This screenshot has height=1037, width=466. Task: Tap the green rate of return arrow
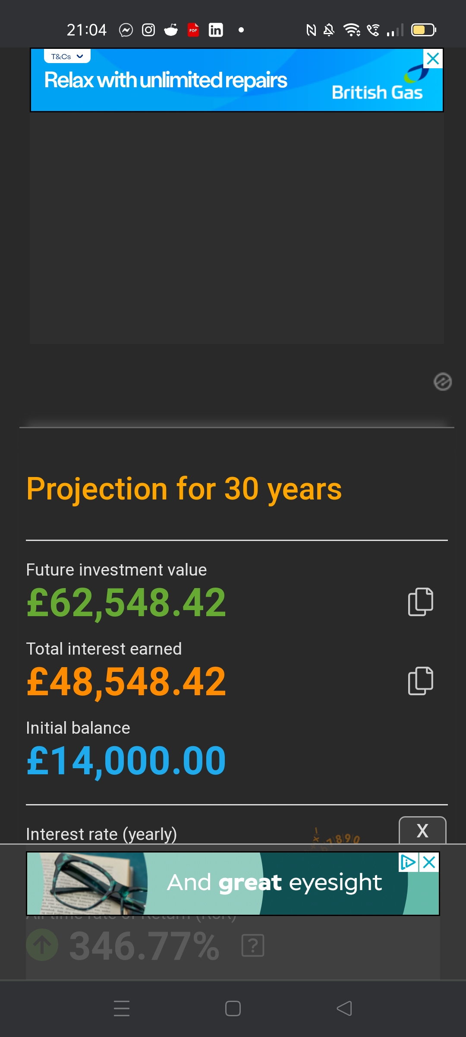[42, 945]
